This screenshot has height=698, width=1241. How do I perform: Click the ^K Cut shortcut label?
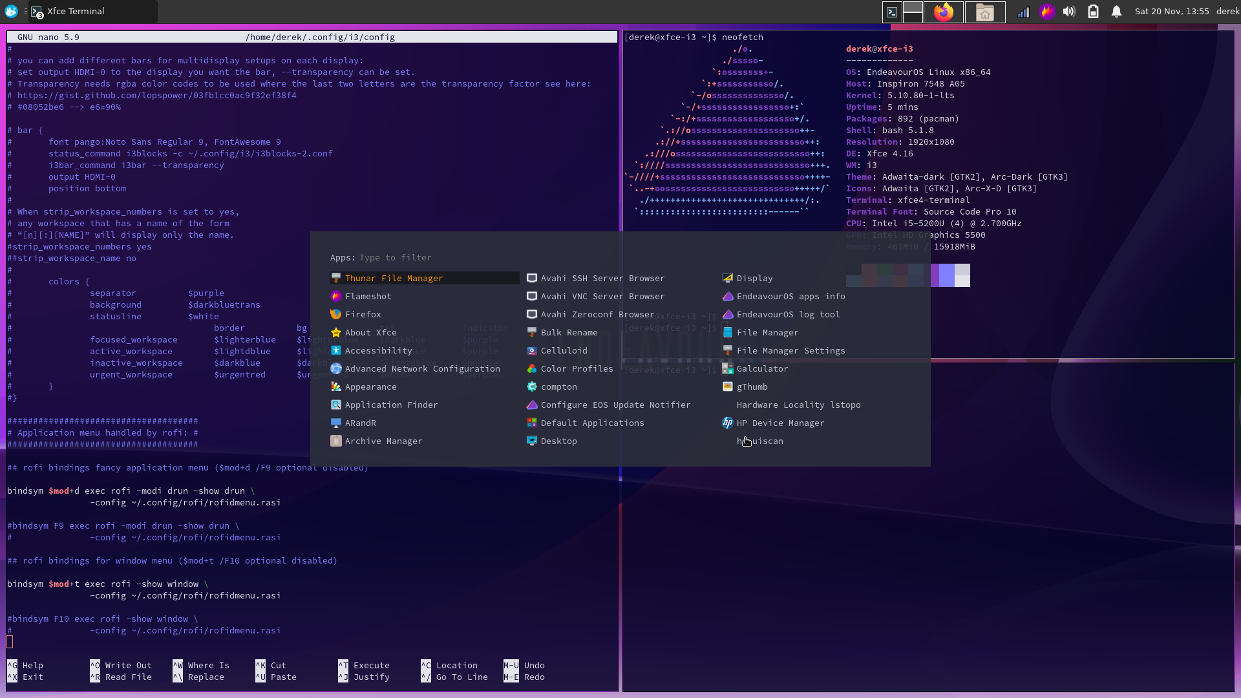[x=271, y=665]
